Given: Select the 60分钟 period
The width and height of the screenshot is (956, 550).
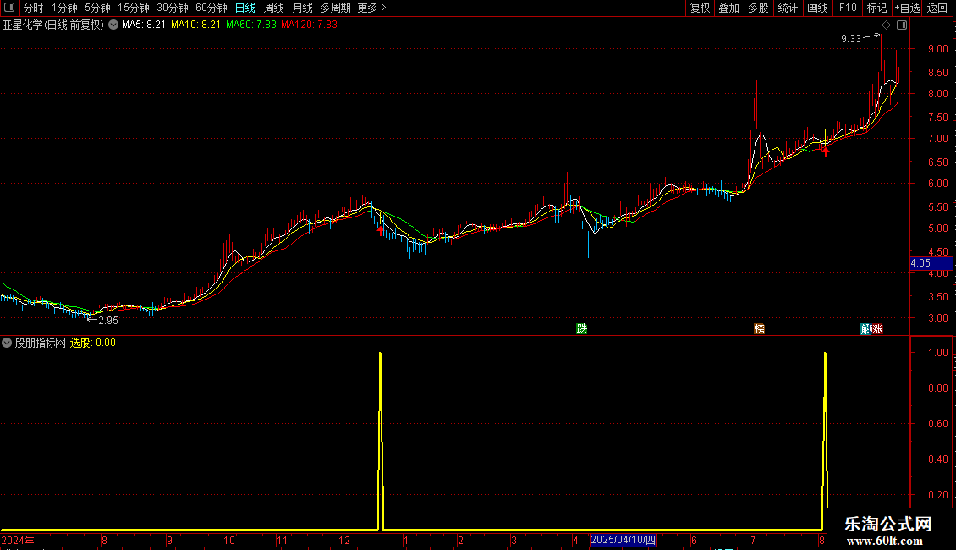Looking at the screenshot, I should pyautogui.click(x=211, y=8).
